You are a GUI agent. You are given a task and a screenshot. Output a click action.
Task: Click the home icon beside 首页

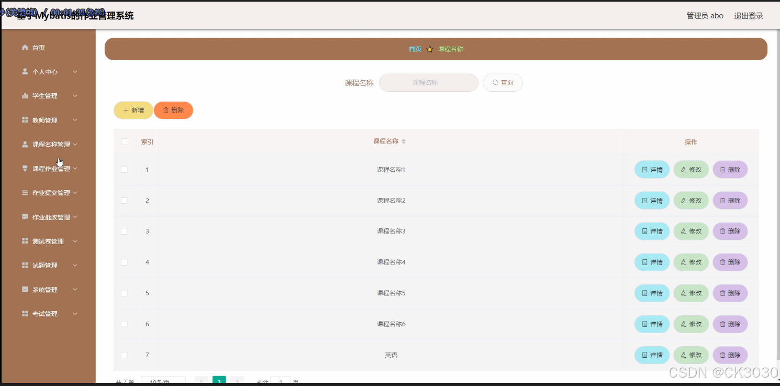tap(24, 47)
